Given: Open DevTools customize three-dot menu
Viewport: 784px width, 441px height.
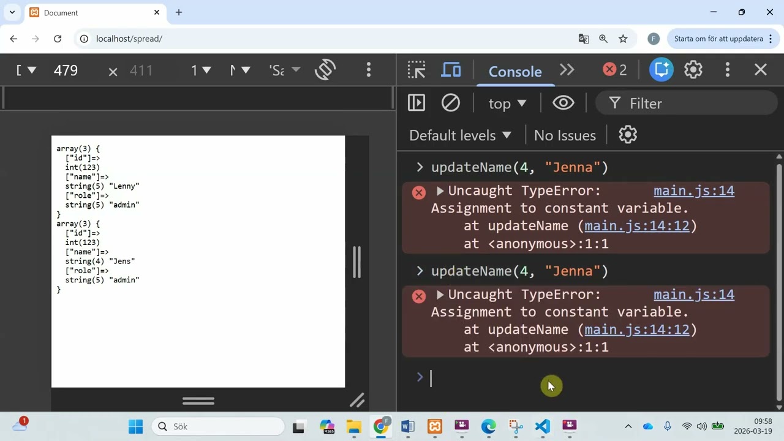Looking at the screenshot, I should pyautogui.click(x=728, y=70).
